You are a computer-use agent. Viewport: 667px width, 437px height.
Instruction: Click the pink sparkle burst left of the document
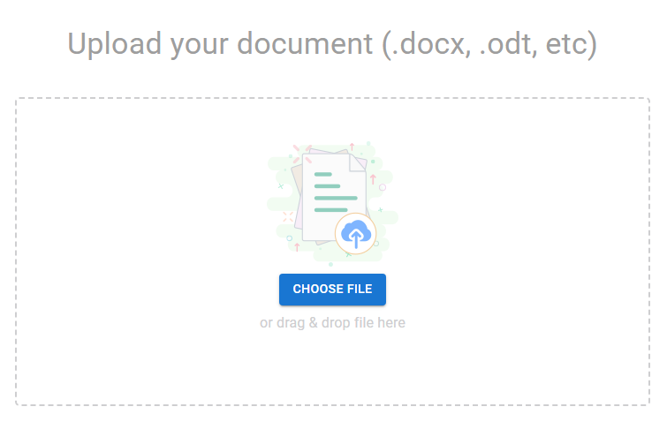pos(288,217)
